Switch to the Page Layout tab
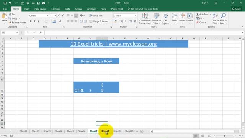Screen dimensions: 245x138 pyautogui.click(x=40, y=9)
